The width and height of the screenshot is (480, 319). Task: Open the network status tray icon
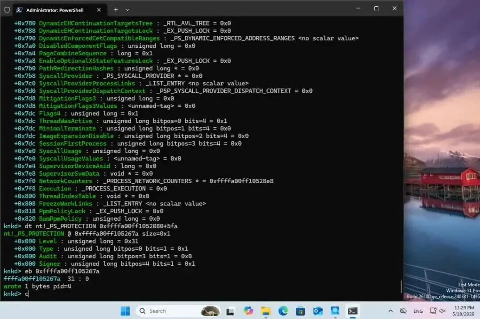coord(433,311)
